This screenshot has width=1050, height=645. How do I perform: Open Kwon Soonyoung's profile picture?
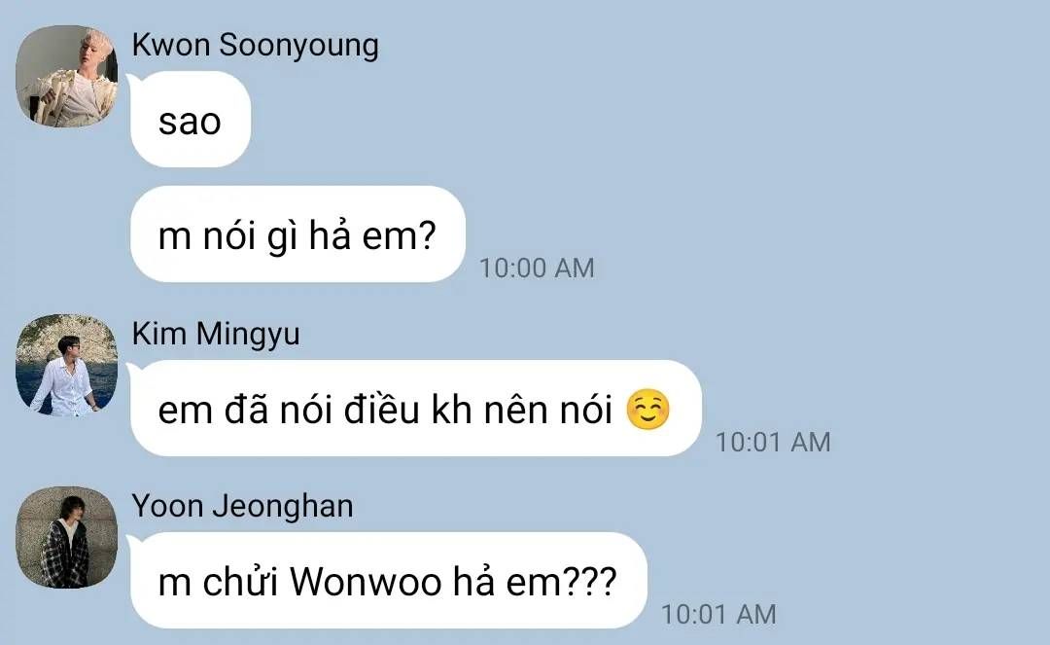click(x=67, y=76)
